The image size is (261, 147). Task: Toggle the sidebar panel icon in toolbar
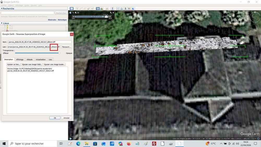click(x=72, y=9)
